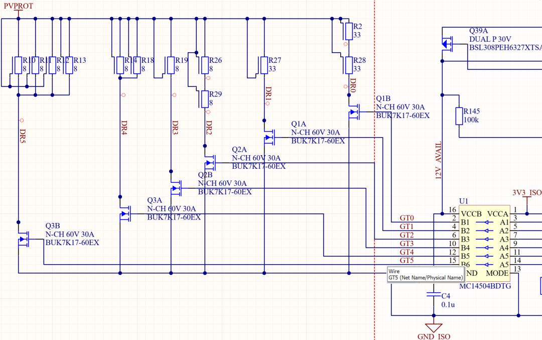Select the R18 resistor symbol
Image resolution: width=542 pixels, height=340 pixels.
137,65
